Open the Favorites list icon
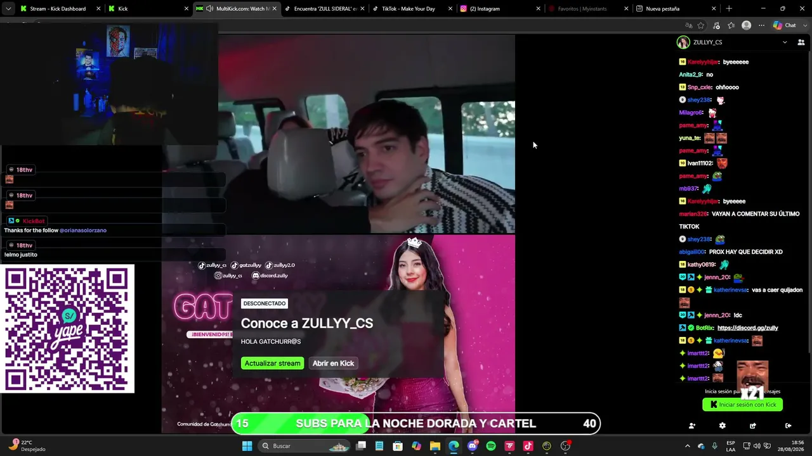The width and height of the screenshot is (812, 456). pyautogui.click(x=731, y=25)
